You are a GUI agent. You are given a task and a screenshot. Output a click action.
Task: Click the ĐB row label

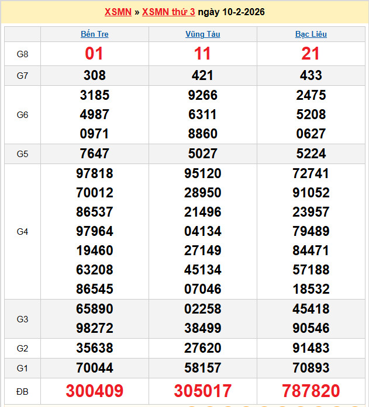tap(22, 391)
